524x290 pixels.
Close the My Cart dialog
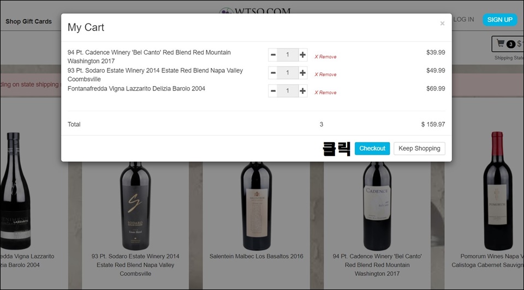[x=442, y=23]
